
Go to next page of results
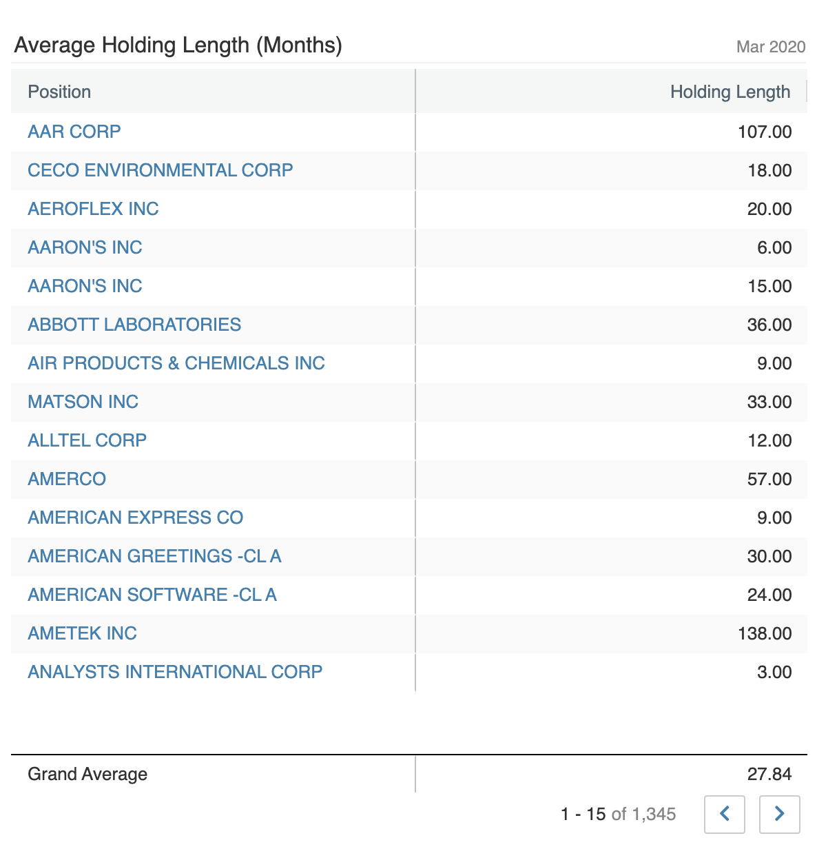click(779, 814)
